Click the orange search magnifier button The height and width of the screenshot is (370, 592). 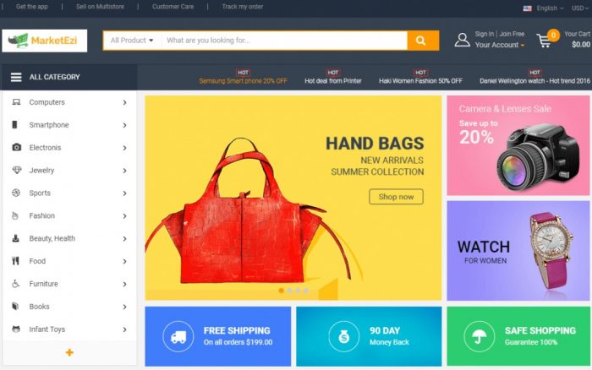pos(423,41)
